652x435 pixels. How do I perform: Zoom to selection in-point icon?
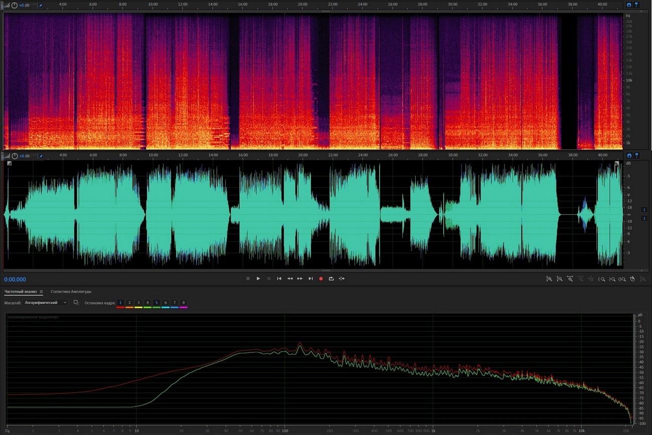[x=602, y=279]
